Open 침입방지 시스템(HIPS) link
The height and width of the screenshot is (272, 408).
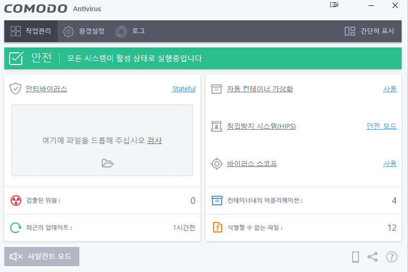coord(261,126)
